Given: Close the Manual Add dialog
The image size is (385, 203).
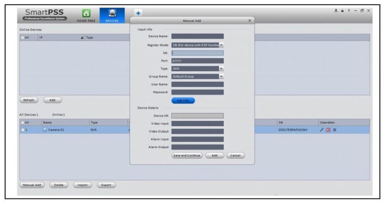Looking at the screenshot, I should (249, 20).
